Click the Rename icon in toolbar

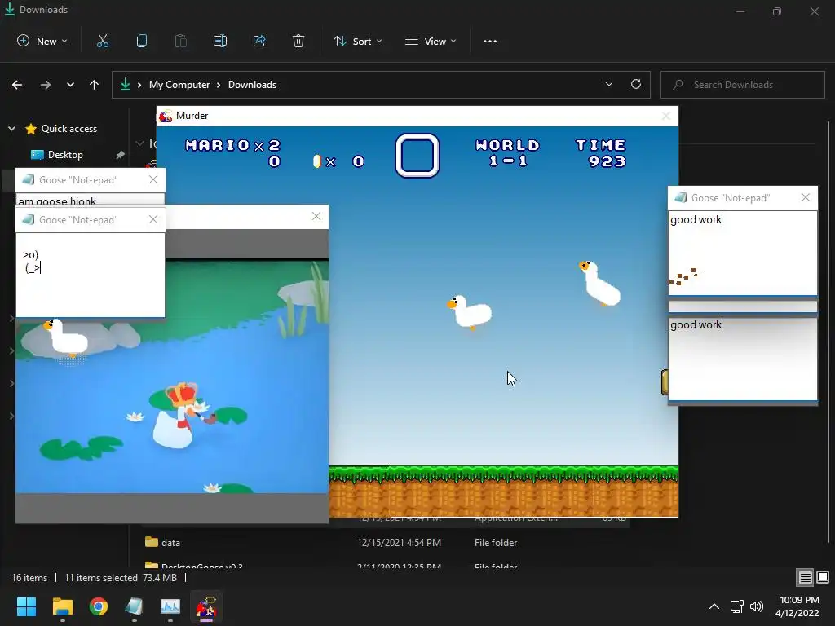tap(220, 41)
